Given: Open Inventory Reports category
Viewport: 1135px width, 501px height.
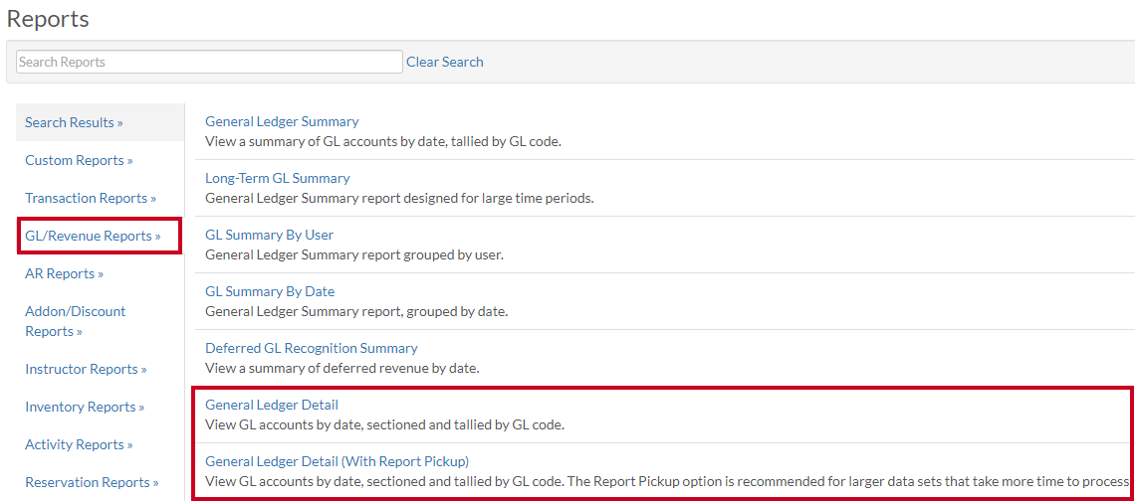Looking at the screenshot, I should tap(85, 407).
